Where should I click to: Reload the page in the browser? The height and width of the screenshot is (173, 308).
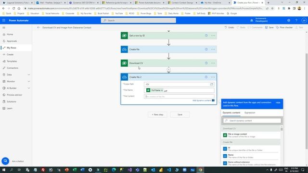point(13,9)
